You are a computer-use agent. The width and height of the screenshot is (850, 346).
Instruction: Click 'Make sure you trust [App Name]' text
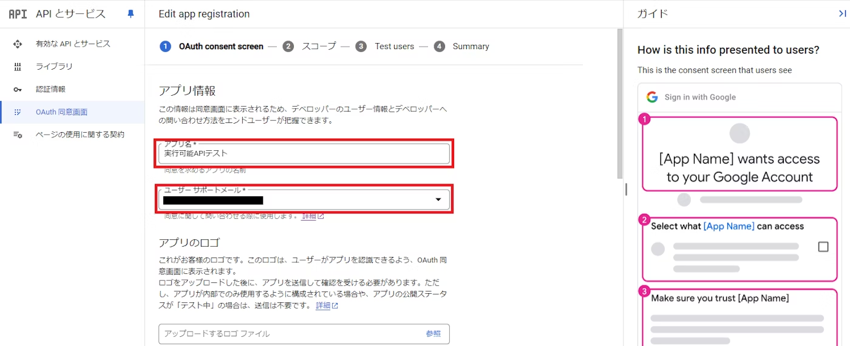click(x=720, y=299)
